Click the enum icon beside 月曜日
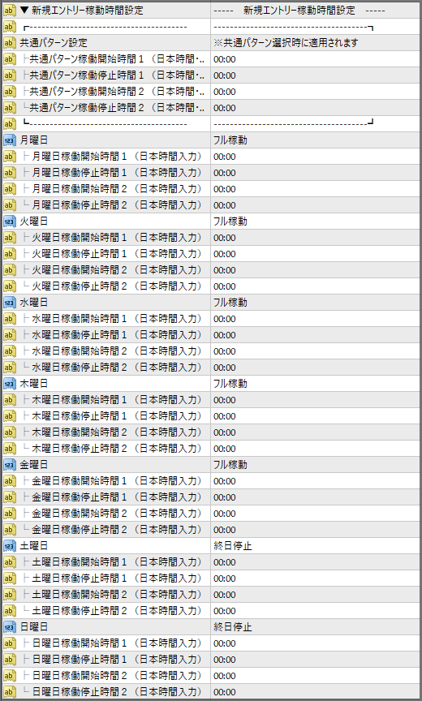422x701 pixels. 10,140
